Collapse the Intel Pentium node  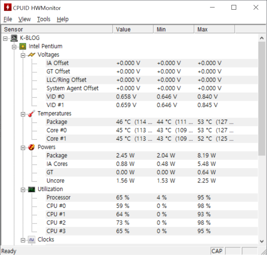point(14,46)
